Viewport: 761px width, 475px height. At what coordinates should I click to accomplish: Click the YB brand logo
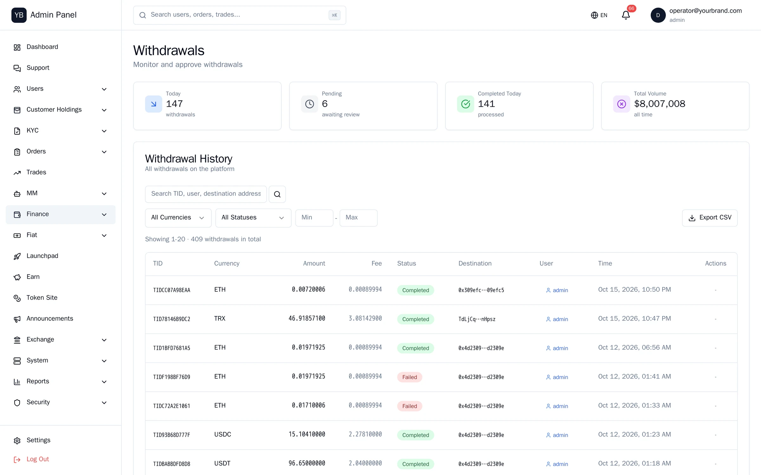coord(19,15)
